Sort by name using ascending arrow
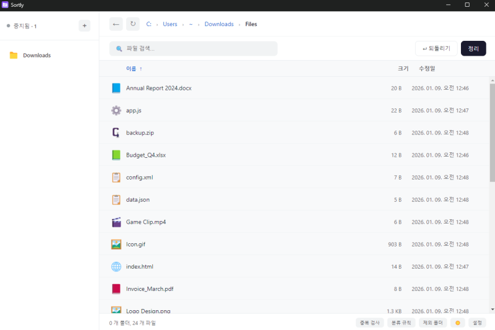495x330 pixels. [x=141, y=69]
